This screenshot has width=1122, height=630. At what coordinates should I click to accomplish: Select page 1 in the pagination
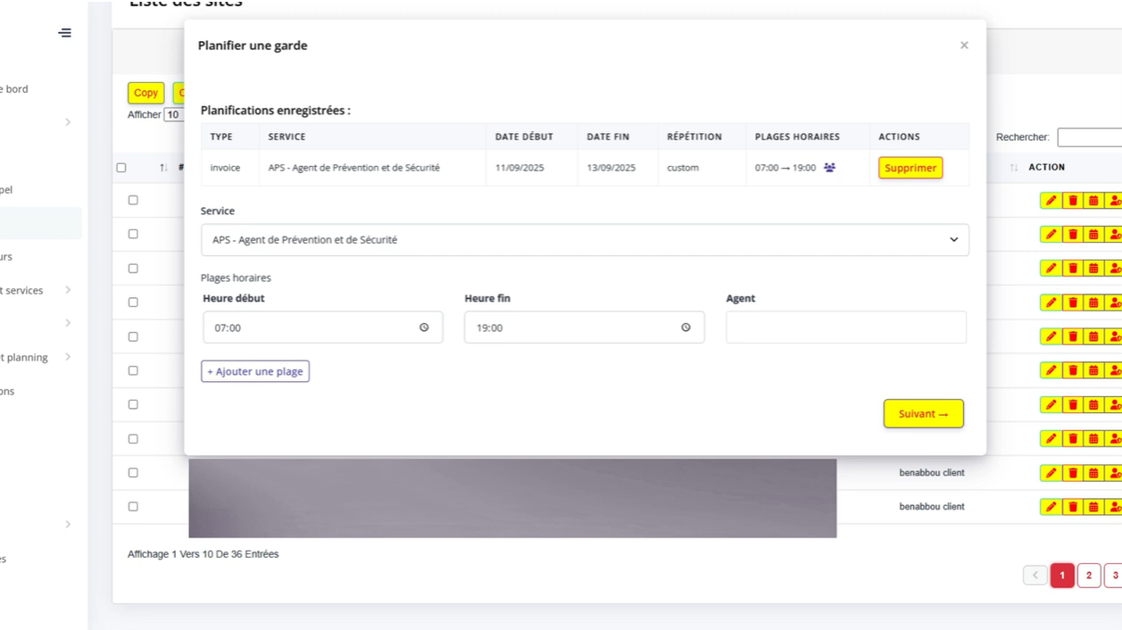point(1062,576)
